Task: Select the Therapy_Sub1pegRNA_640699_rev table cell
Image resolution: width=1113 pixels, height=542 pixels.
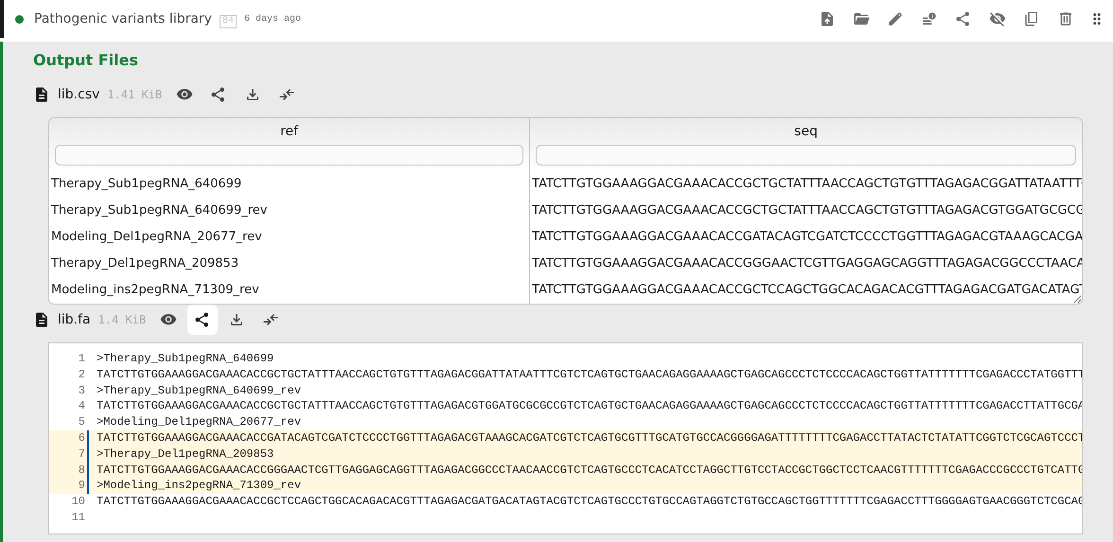Action: pyautogui.click(x=289, y=210)
